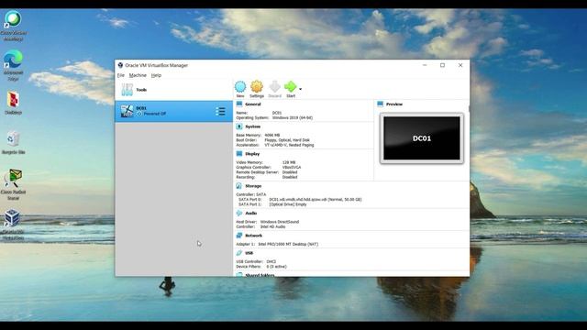
Task: Click the Display monitor icon
Action: point(239,154)
